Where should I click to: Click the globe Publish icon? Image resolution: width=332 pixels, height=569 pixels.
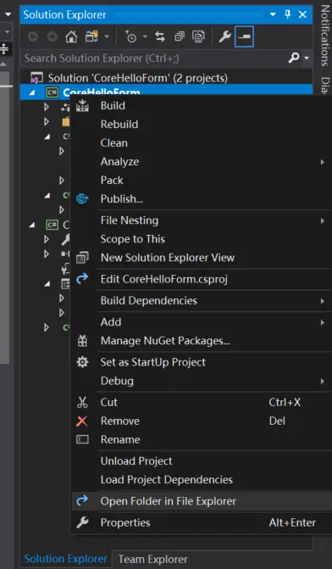82,199
